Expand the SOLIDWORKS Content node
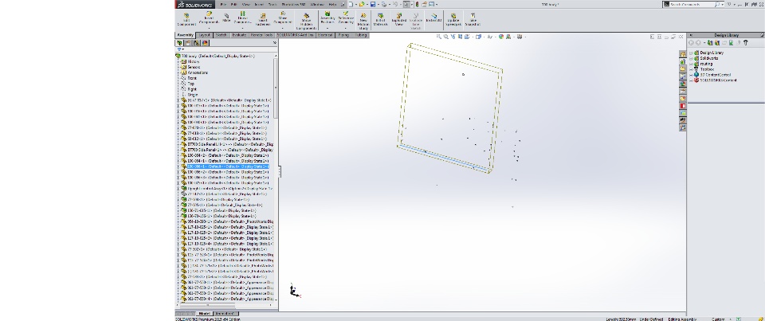Viewport: 765px width, 321px height. (x=691, y=80)
